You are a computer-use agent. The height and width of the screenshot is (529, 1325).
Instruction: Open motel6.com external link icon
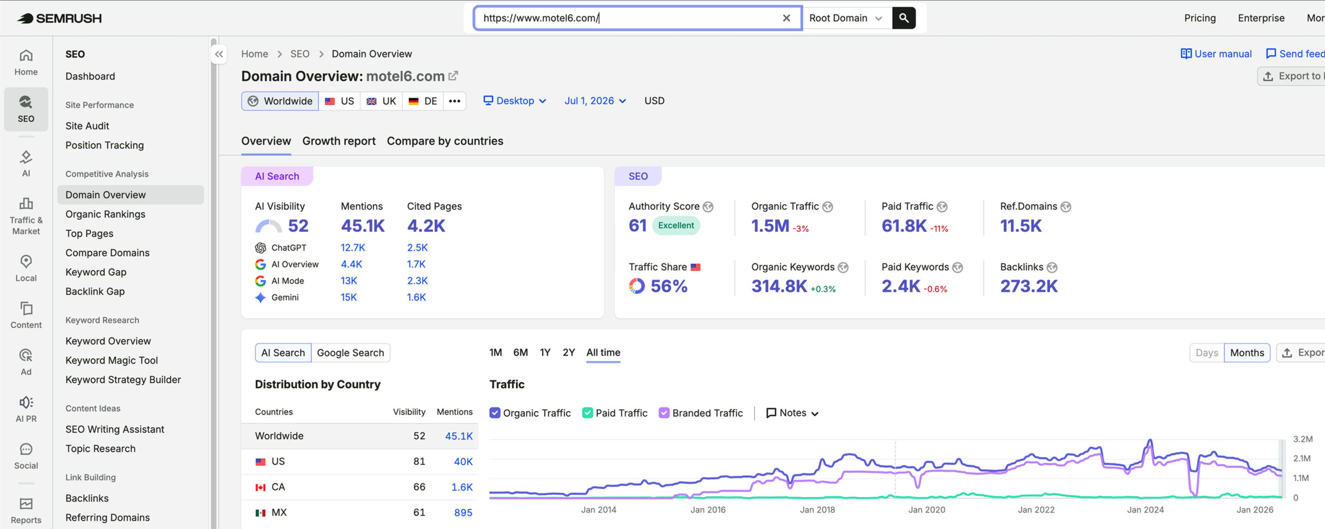click(453, 76)
